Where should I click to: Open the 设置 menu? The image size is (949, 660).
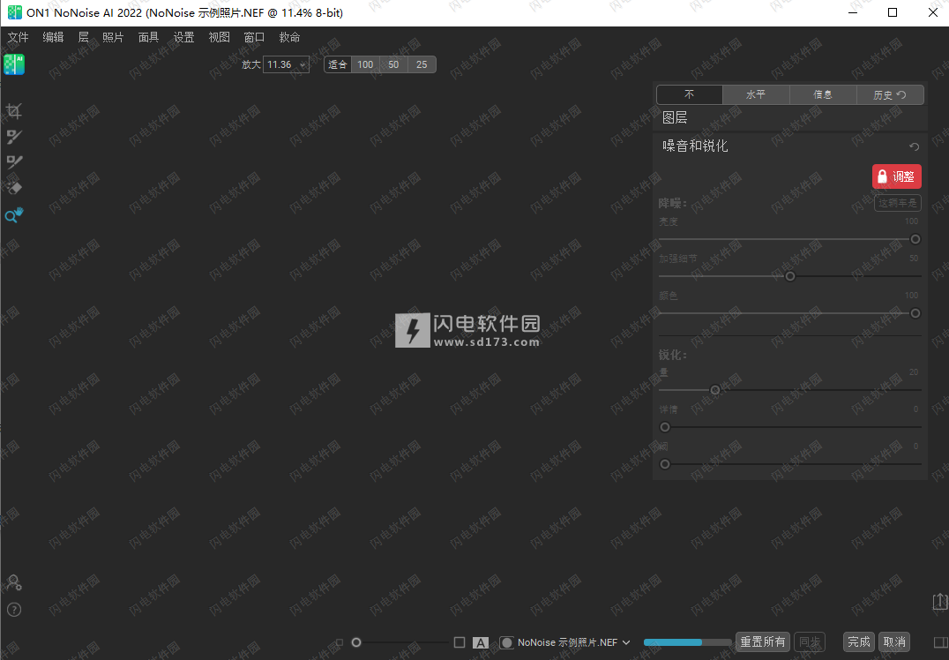[x=184, y=37]
